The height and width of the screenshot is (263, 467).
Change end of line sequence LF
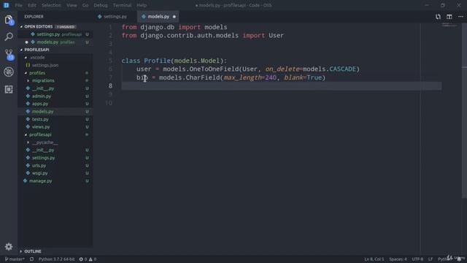431,259
